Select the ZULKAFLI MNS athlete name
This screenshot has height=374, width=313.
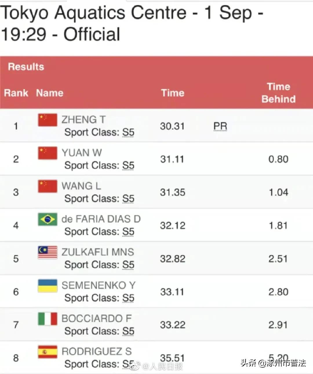click(x=98, y=252)
